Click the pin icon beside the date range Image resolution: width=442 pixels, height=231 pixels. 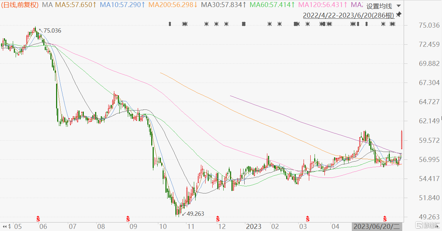[398, 15]
